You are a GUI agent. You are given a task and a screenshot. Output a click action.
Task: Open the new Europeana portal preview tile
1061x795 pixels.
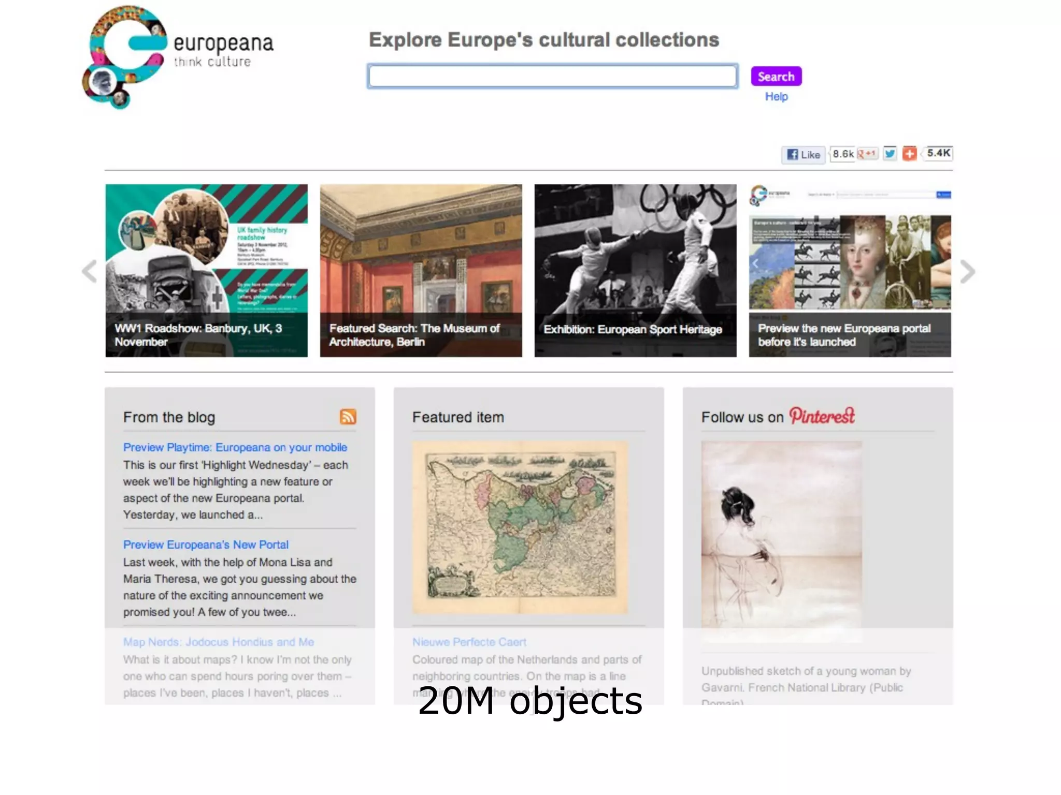[850, 270]
